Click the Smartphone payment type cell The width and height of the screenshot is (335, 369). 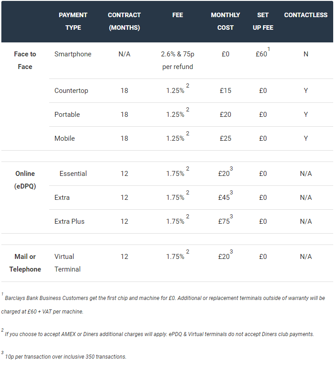coord(73,54)
